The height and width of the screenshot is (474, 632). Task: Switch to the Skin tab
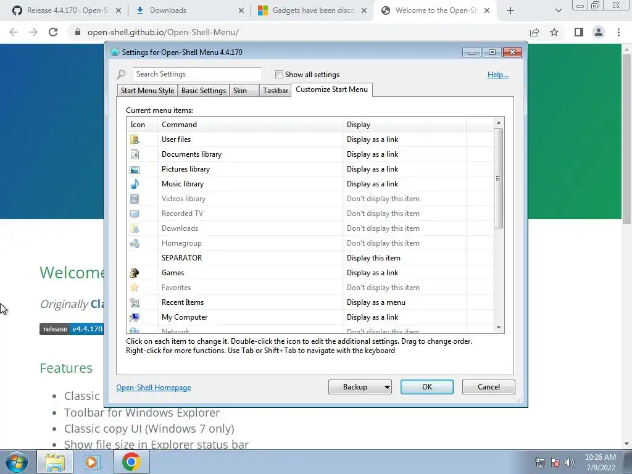[244, 91]
